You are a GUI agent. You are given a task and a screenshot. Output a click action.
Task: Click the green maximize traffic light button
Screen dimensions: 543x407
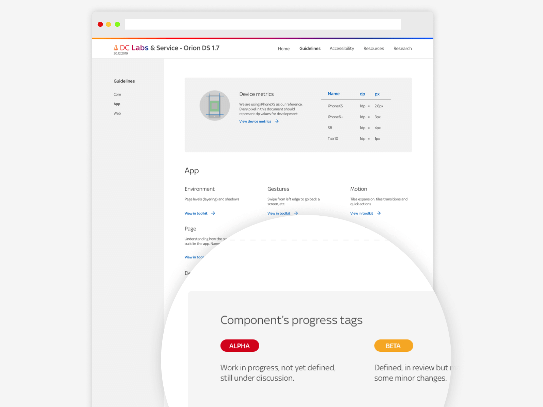click(117, 24)
